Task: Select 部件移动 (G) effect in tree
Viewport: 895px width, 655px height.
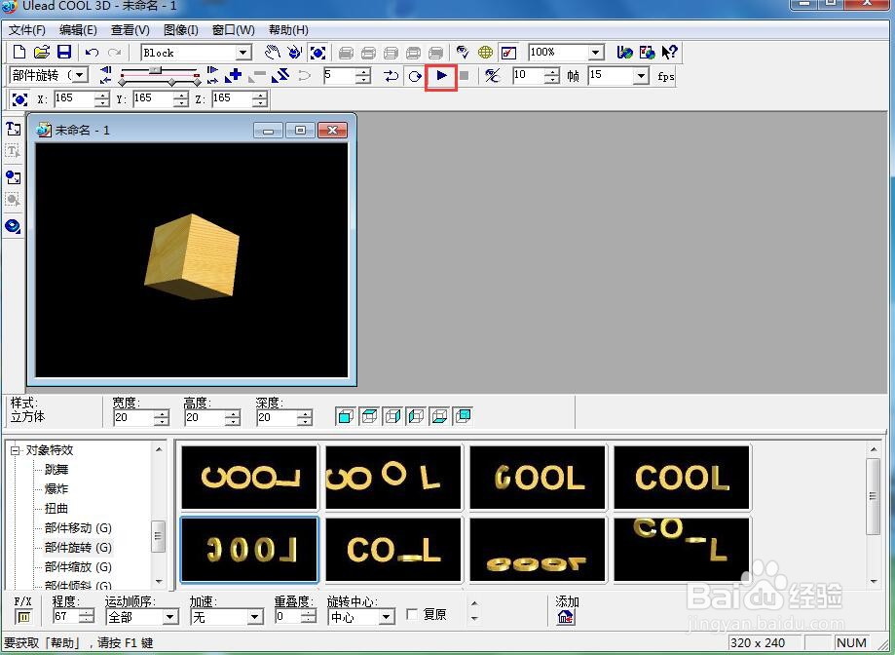Action: 78,527
